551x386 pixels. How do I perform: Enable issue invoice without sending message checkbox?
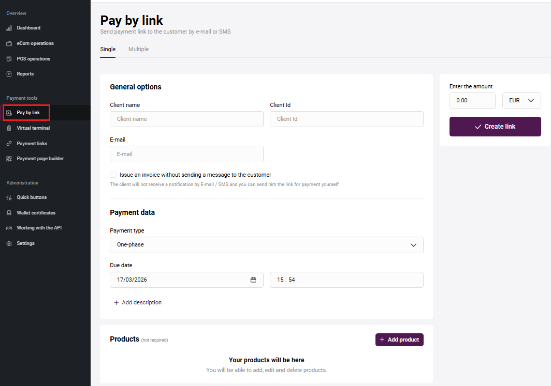[x=113, y=175]
